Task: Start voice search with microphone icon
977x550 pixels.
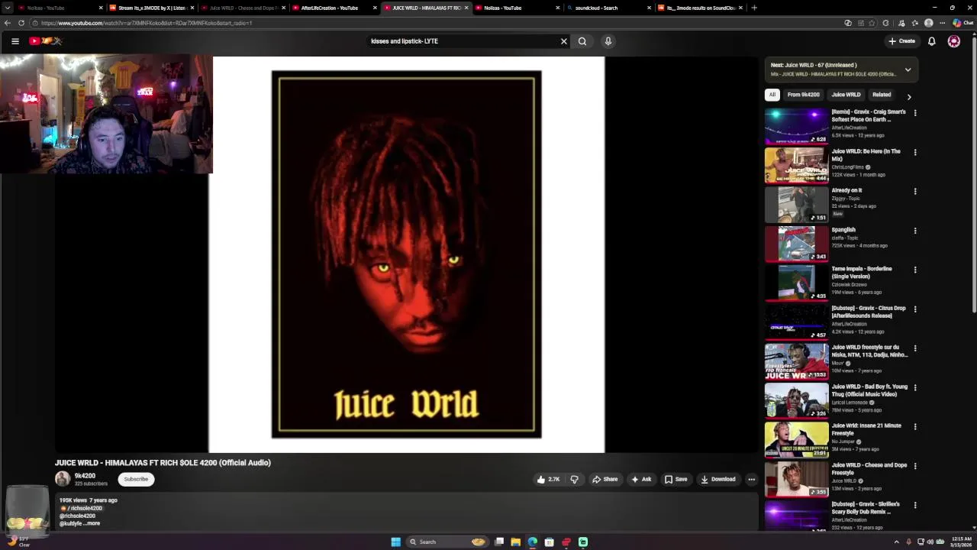Action: click(608, 41)
